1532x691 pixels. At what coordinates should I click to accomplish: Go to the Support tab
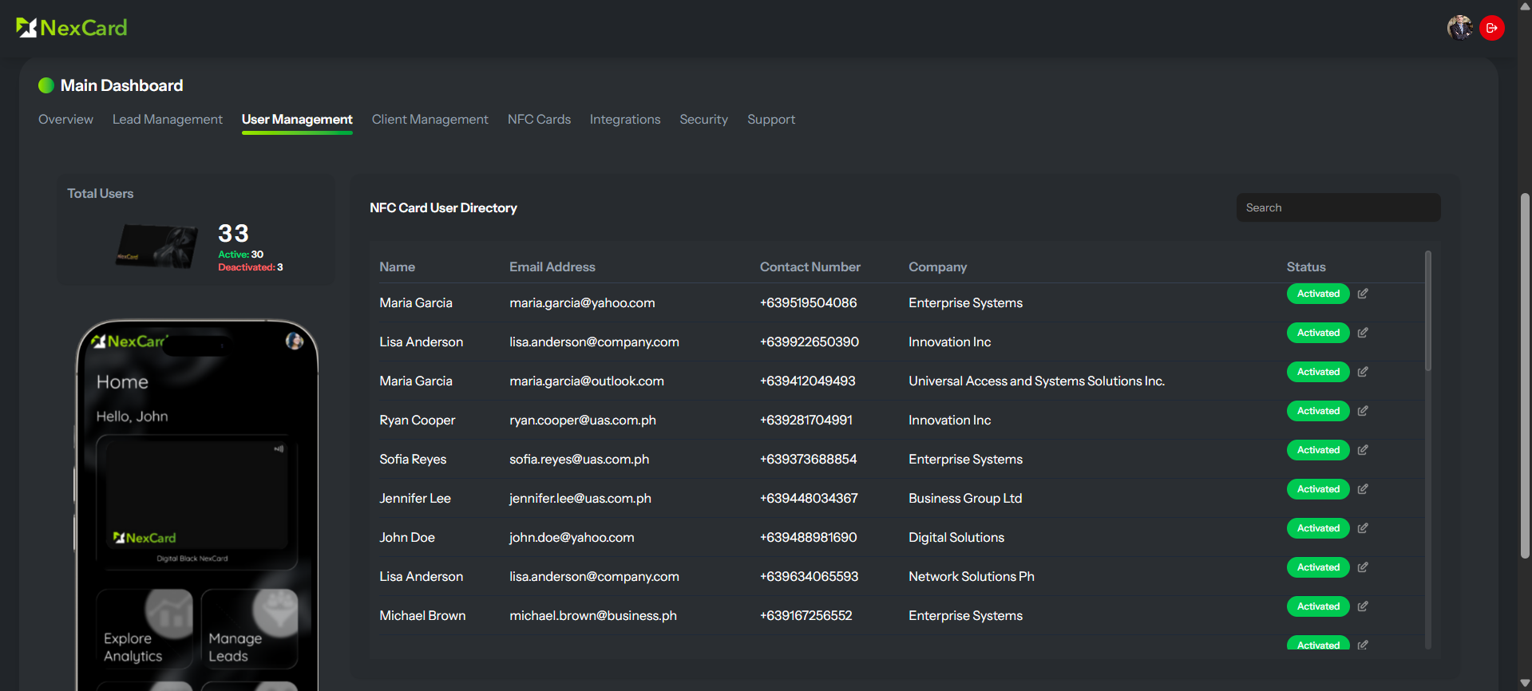coord(771,119)
